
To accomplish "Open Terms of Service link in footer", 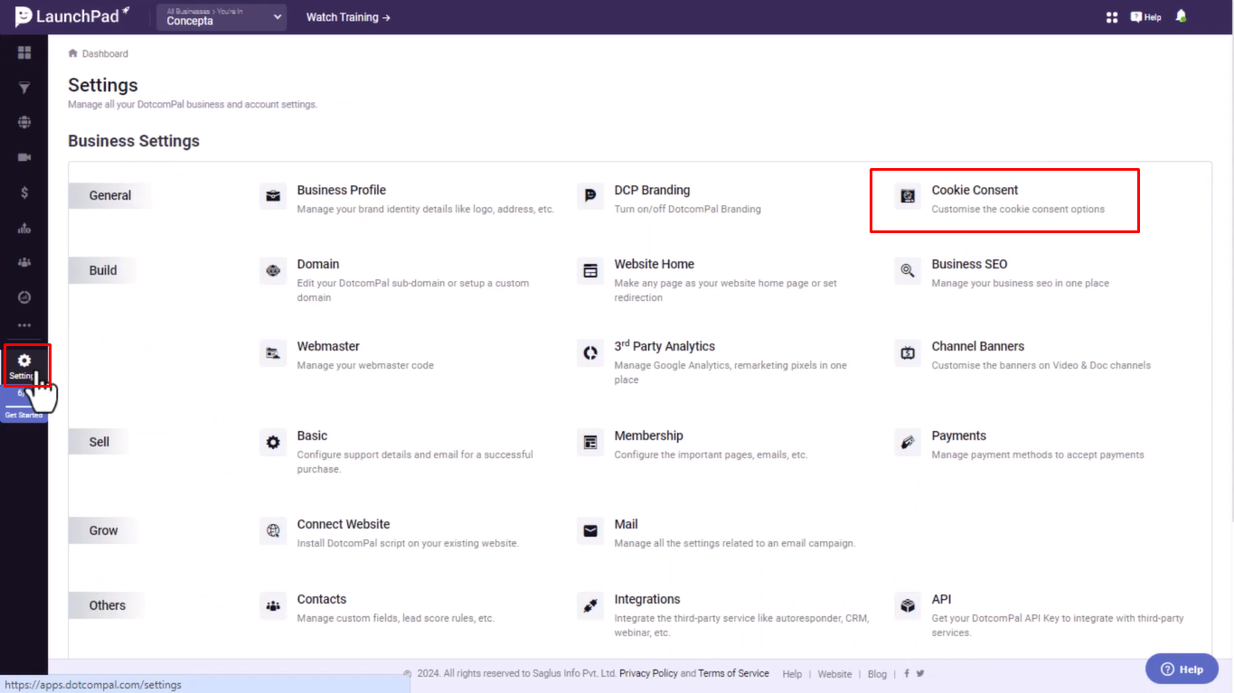I will tap(733, 673).
